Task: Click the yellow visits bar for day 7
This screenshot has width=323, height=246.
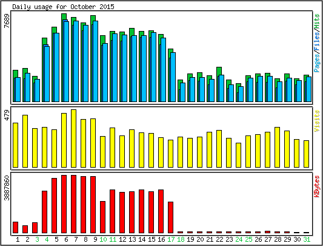Action: coord(73,138)
